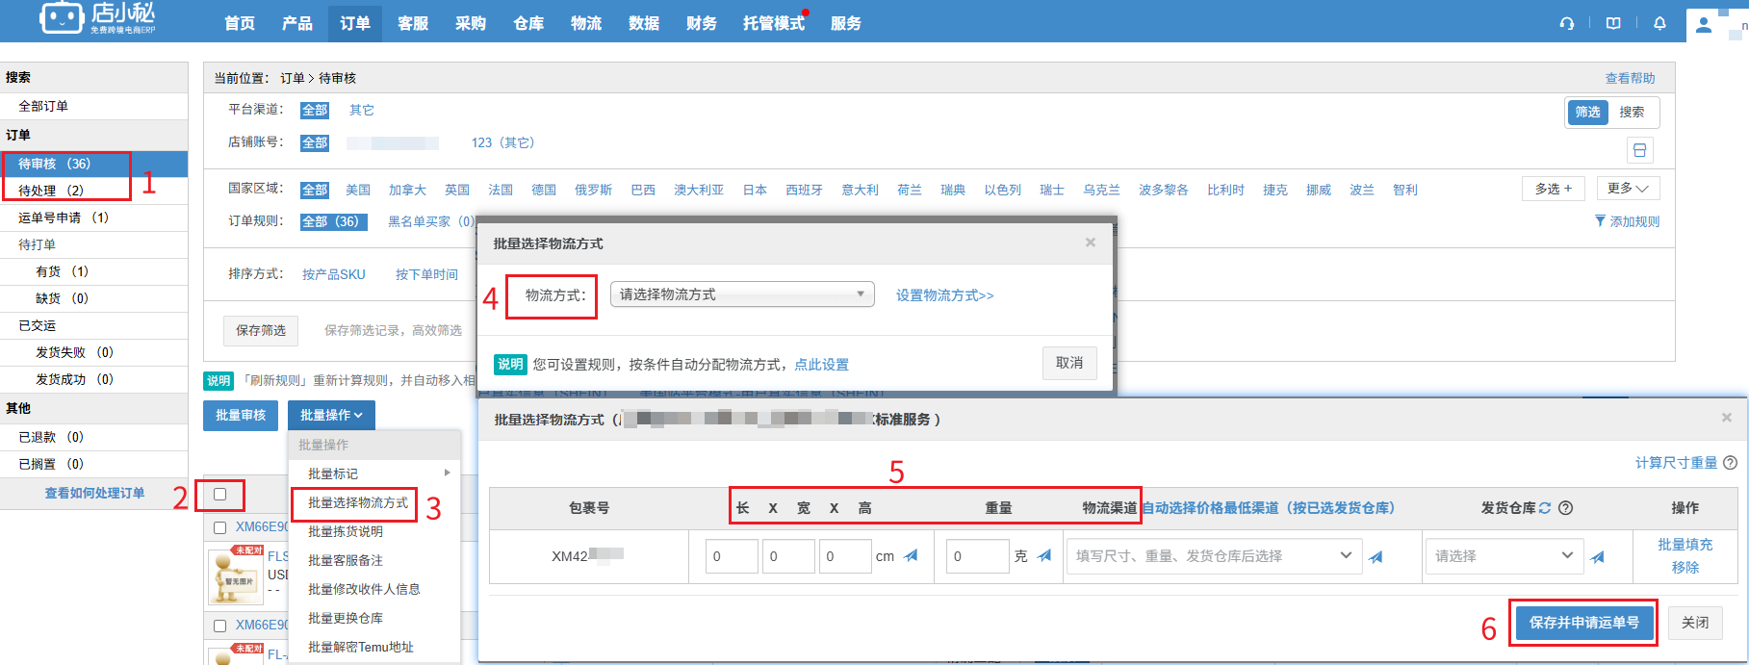Check the first XM66E9 order checkbox
Image resolution: width=1749 pixels, height=665 pixels.
coord(219,527)
